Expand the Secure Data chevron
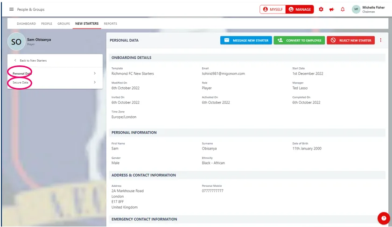Viewport: 392px width, 227px height. [x=95, y=82]
